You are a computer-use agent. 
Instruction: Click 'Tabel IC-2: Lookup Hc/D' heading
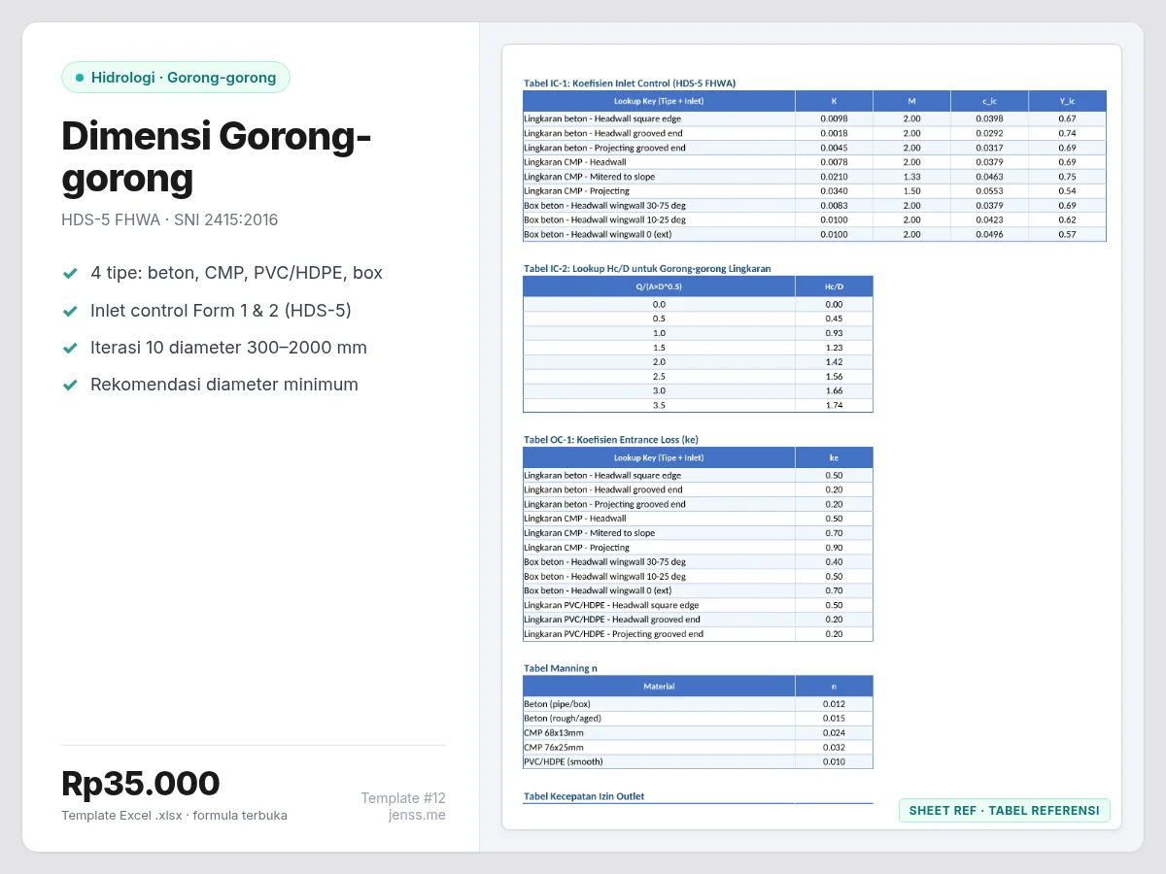pos(647,268)
